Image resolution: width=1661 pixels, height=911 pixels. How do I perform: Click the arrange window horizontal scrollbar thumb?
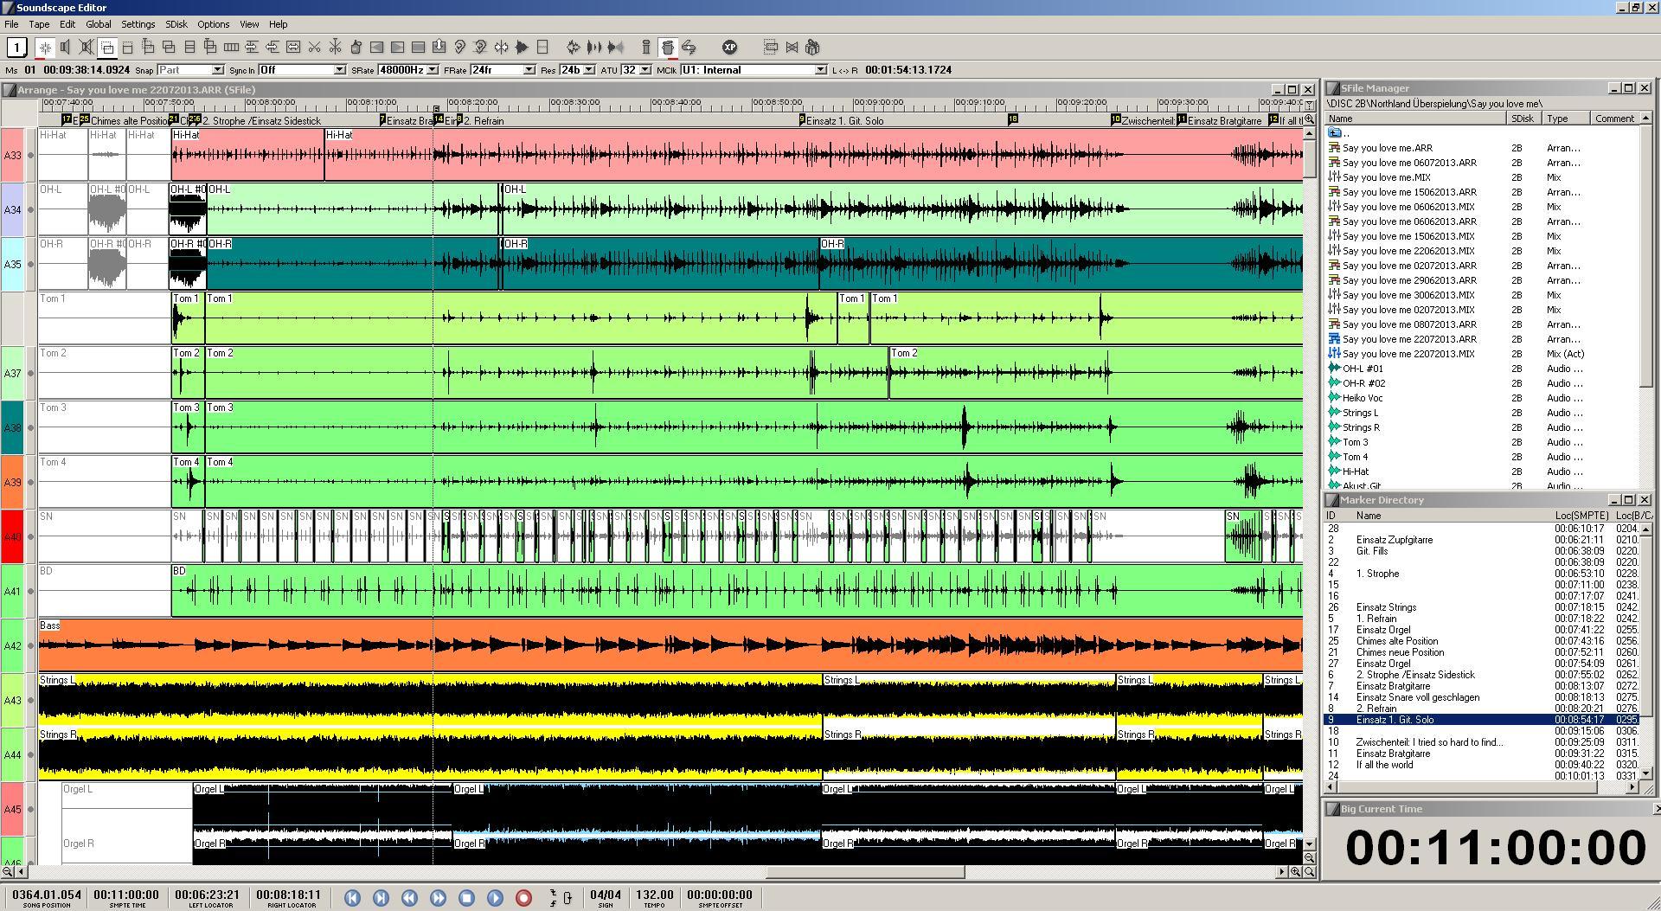865,872
